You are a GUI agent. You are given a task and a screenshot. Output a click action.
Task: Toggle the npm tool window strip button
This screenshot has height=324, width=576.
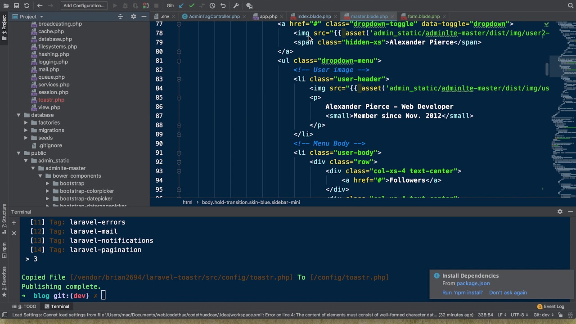tap(4, 250)
